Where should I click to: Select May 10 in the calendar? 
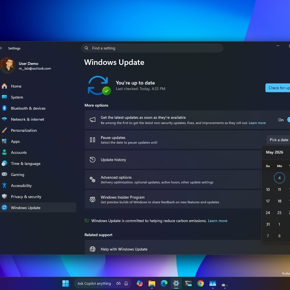tap(268, 189)
